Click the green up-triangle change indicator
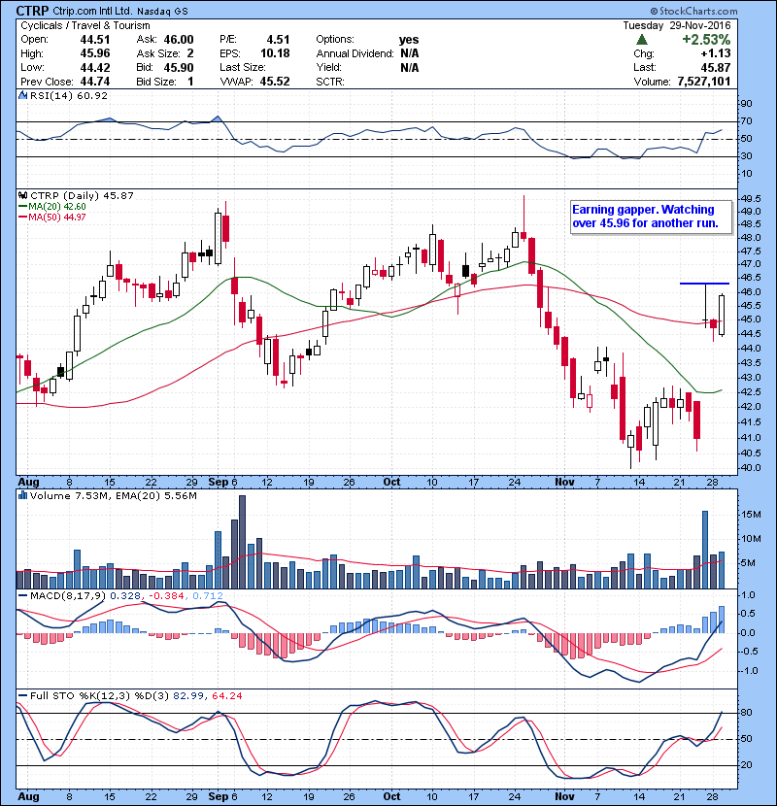The height and width of the screenshot is (806, 777). [x=641, y=40]
